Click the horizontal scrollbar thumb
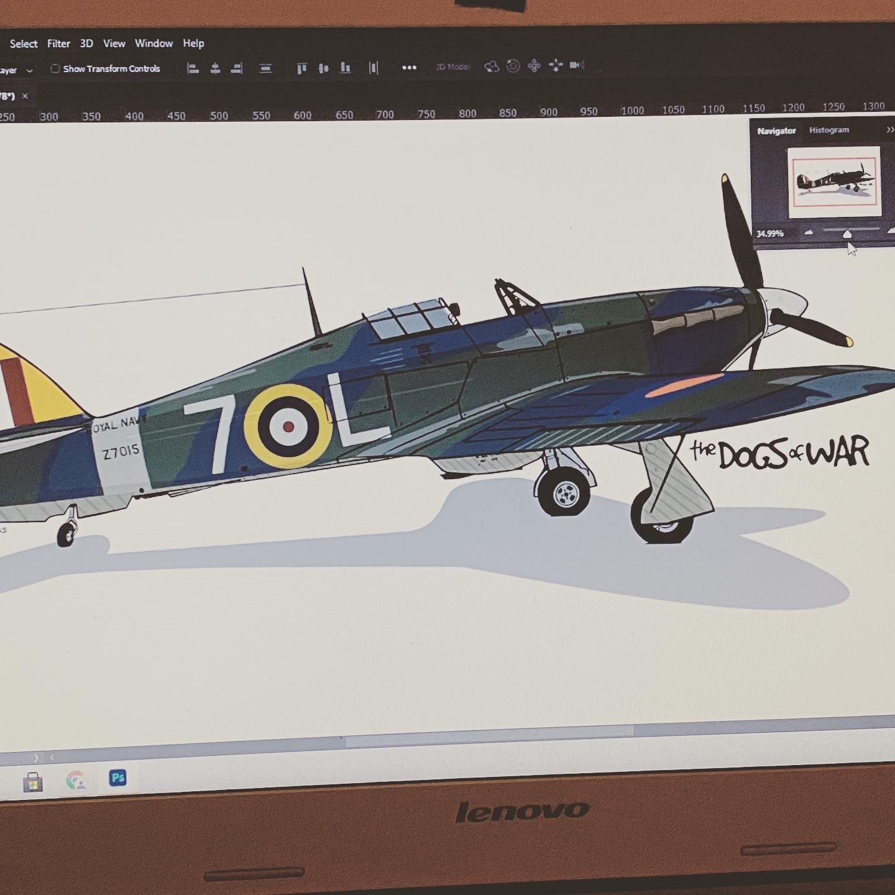Image resolution: width=895 pixels, height=895 pixels. (x=489, y=737)
